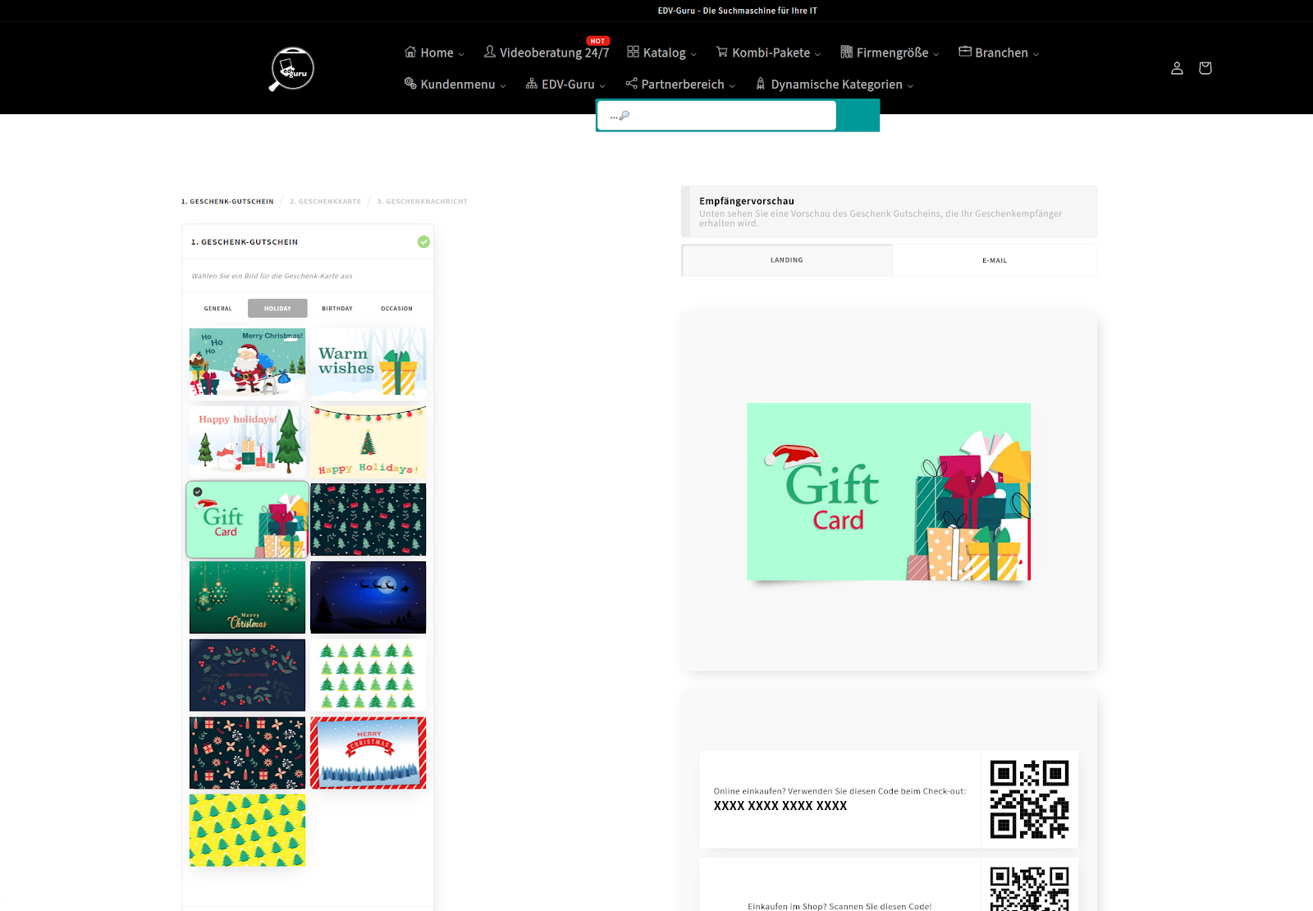Click the EDV-Guru sitemap icon
The width and height of the screenshot is (1313, 911).
pyautogui.click(x=532, y=84)
